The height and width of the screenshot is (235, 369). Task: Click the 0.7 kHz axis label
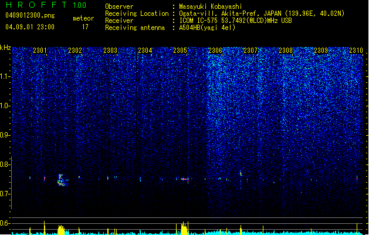(5, 194)
